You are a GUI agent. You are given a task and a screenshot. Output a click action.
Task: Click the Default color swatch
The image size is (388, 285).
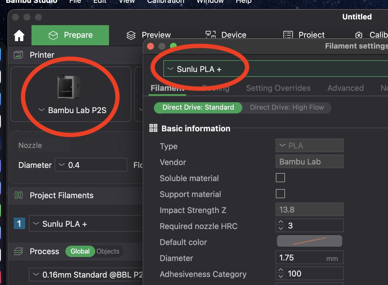(310, 241)
